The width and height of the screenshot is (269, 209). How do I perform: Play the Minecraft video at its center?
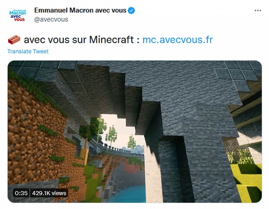(134, 131)
